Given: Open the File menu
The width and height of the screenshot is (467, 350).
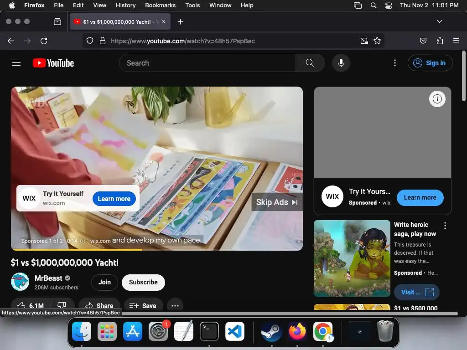Looking at the screenshot, I should [59, 5].
